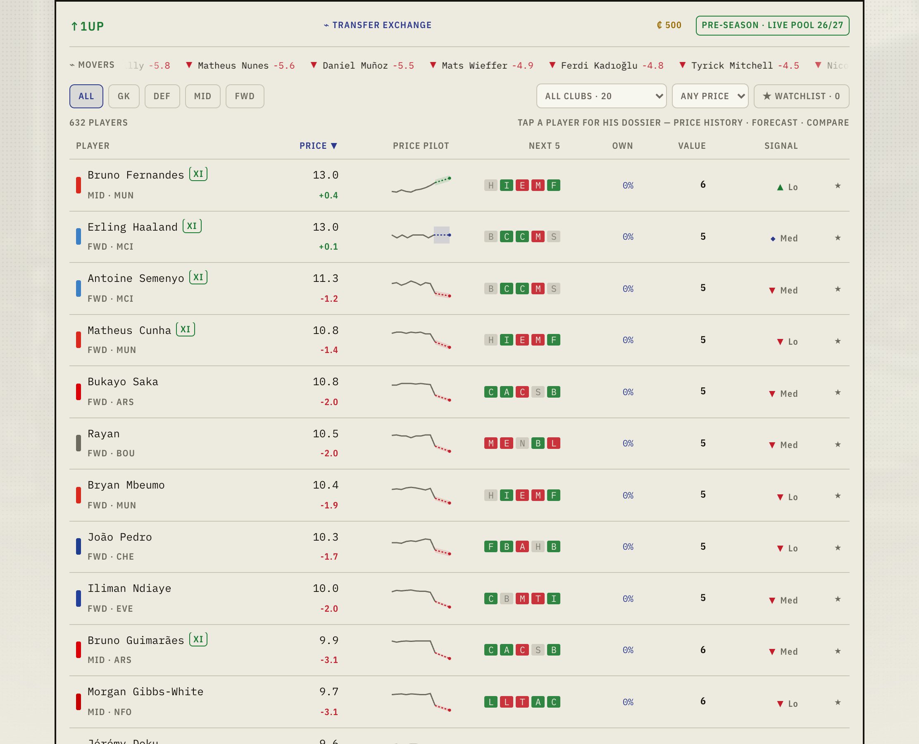Click Antoine Semenyo down-arrow Med signal

point(783,290)
